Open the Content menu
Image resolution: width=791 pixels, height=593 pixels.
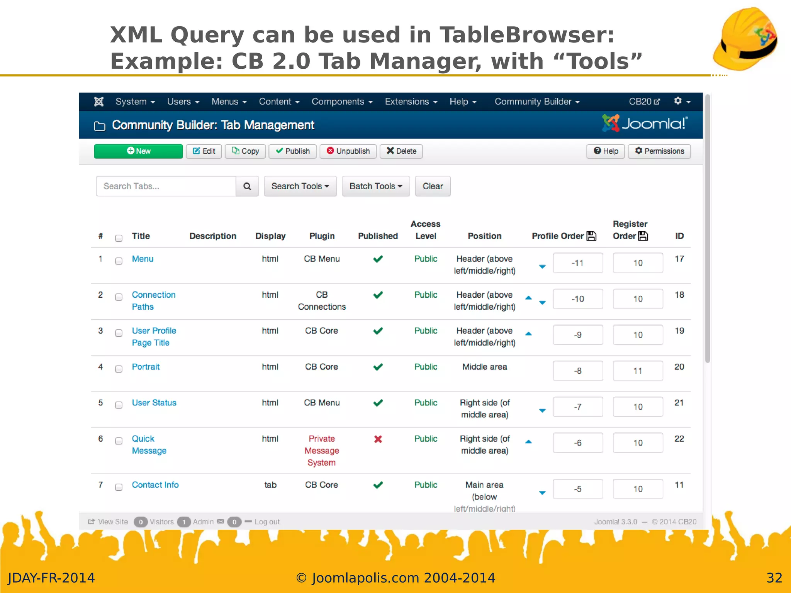[x=279, y=102]
